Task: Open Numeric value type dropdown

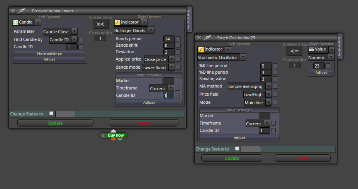Action: pos(331,57)
